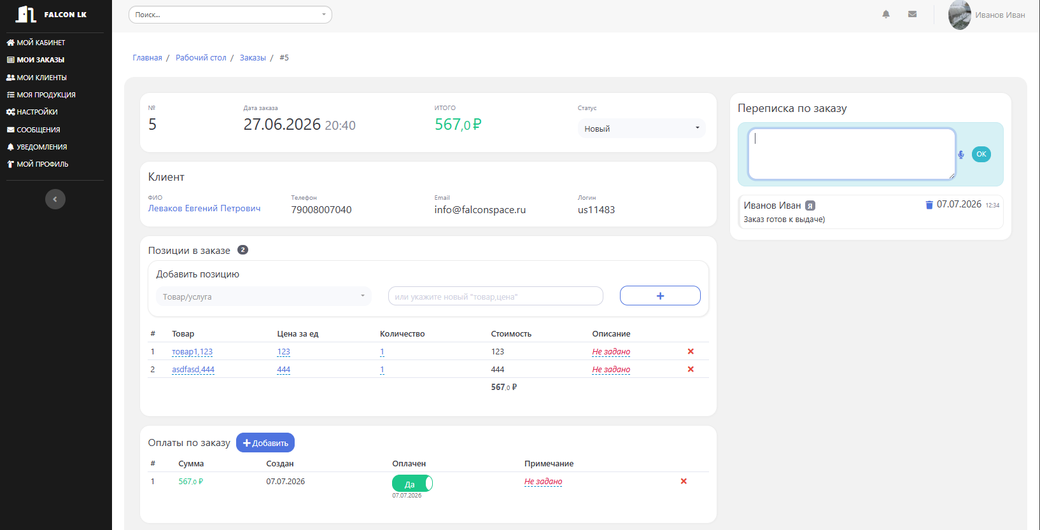Toggle the Оплачен Да switch
This screenshot has width=1040, height=530.
click(x=412, y=484)
